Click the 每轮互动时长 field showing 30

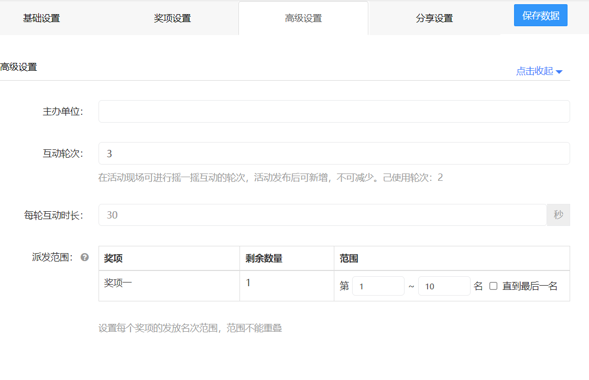tap(322, 215)
